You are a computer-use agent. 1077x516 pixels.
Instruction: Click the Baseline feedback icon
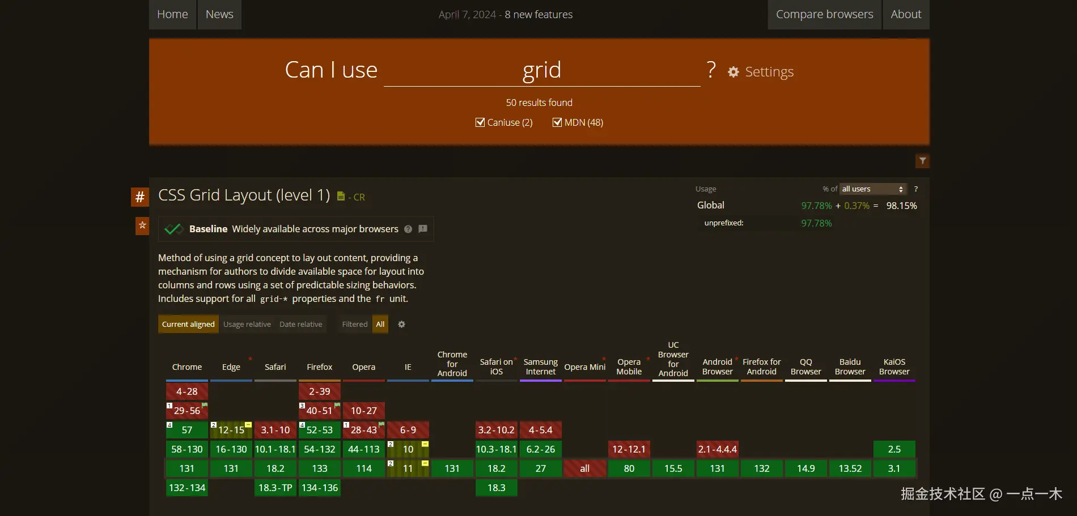click(x=423, y=229)
